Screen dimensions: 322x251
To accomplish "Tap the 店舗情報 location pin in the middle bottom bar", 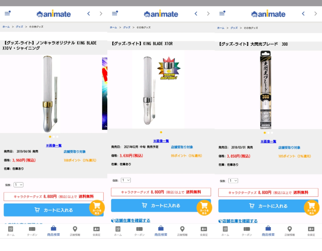I will pyautogui.click(x=182, y=231).
